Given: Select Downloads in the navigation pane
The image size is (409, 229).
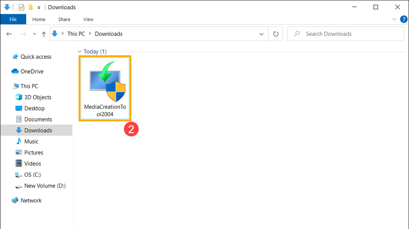Looking at the screenshot, I should click(36, 130).
